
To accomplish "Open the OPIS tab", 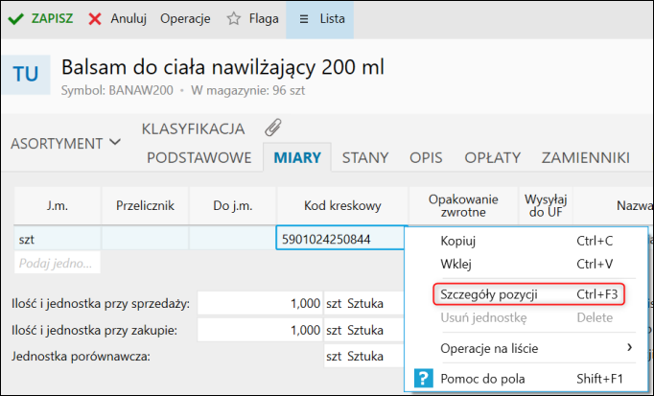I will [426, 157].
